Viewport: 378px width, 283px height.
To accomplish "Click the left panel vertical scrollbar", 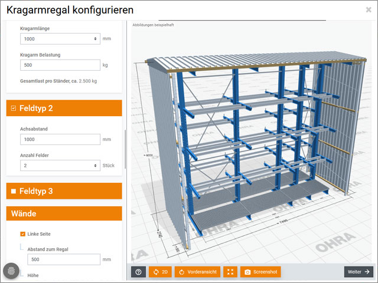I will [125, 147].
